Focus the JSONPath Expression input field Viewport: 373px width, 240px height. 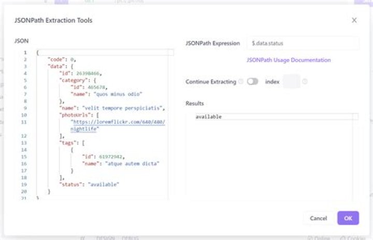click(303, 44)
